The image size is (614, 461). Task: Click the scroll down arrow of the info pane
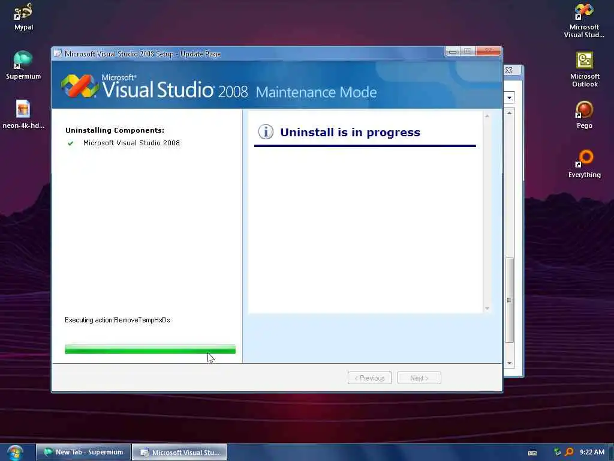tap(487, 309)
